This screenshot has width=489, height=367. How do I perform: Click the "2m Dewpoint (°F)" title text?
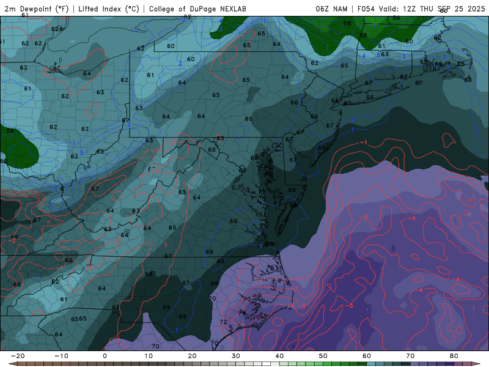point(37,9)
